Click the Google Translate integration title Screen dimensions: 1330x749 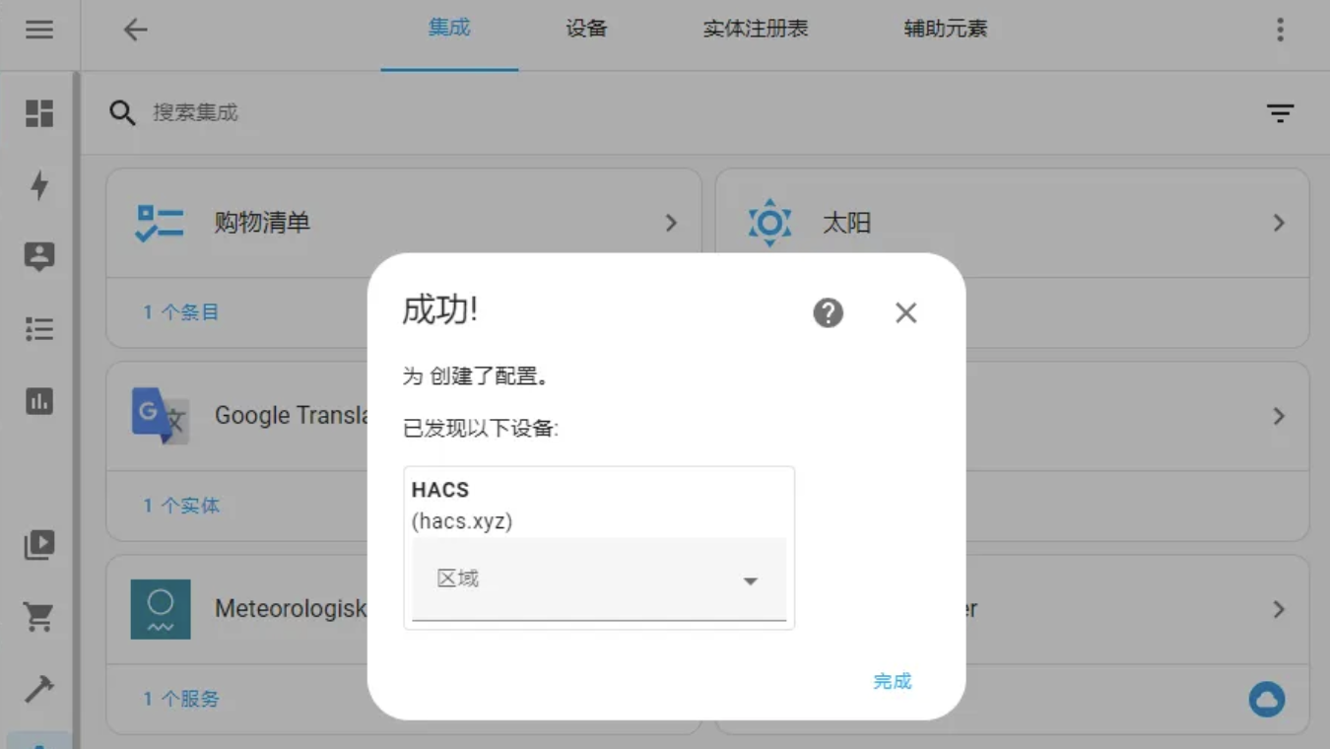coord(292,416)
